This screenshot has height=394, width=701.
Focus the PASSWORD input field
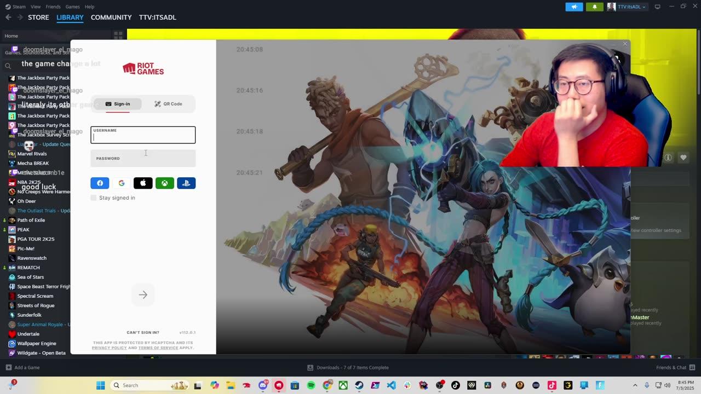pos(143,159)
